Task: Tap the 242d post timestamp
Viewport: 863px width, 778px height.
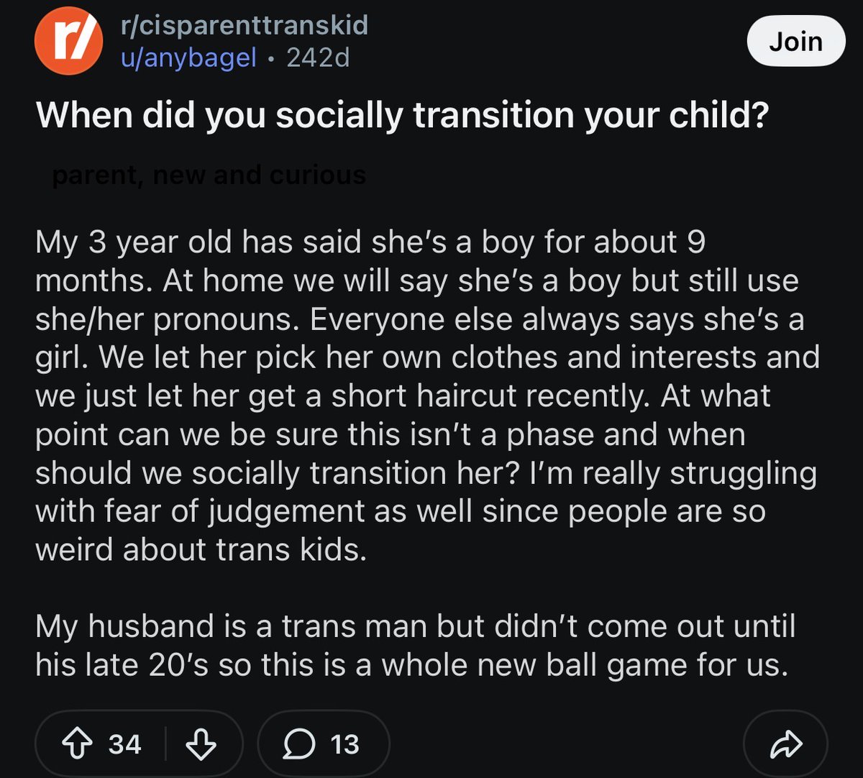Action: click(x=318, y=58)
